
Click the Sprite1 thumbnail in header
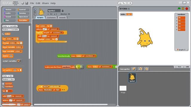click(41, 12)
